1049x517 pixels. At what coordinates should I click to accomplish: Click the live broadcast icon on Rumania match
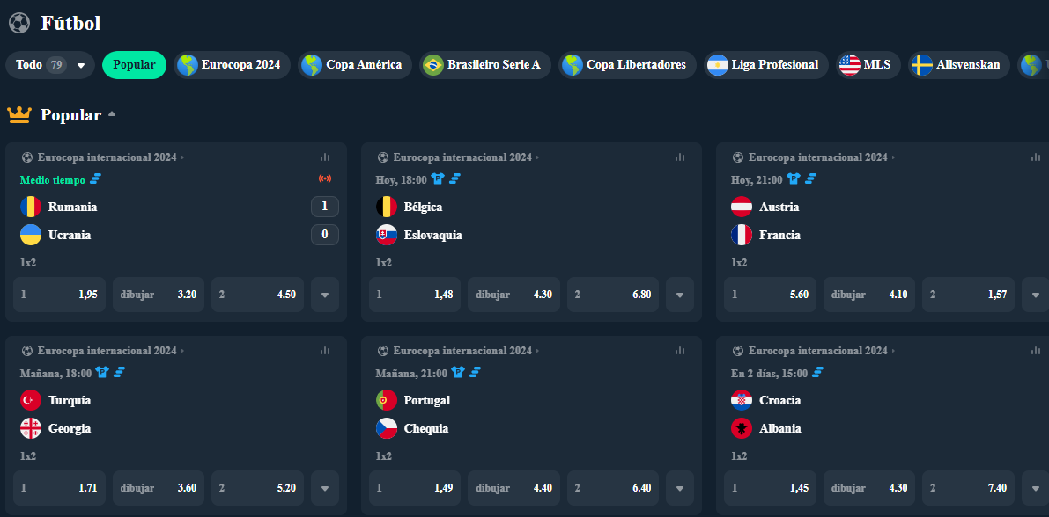coord(325,179)
